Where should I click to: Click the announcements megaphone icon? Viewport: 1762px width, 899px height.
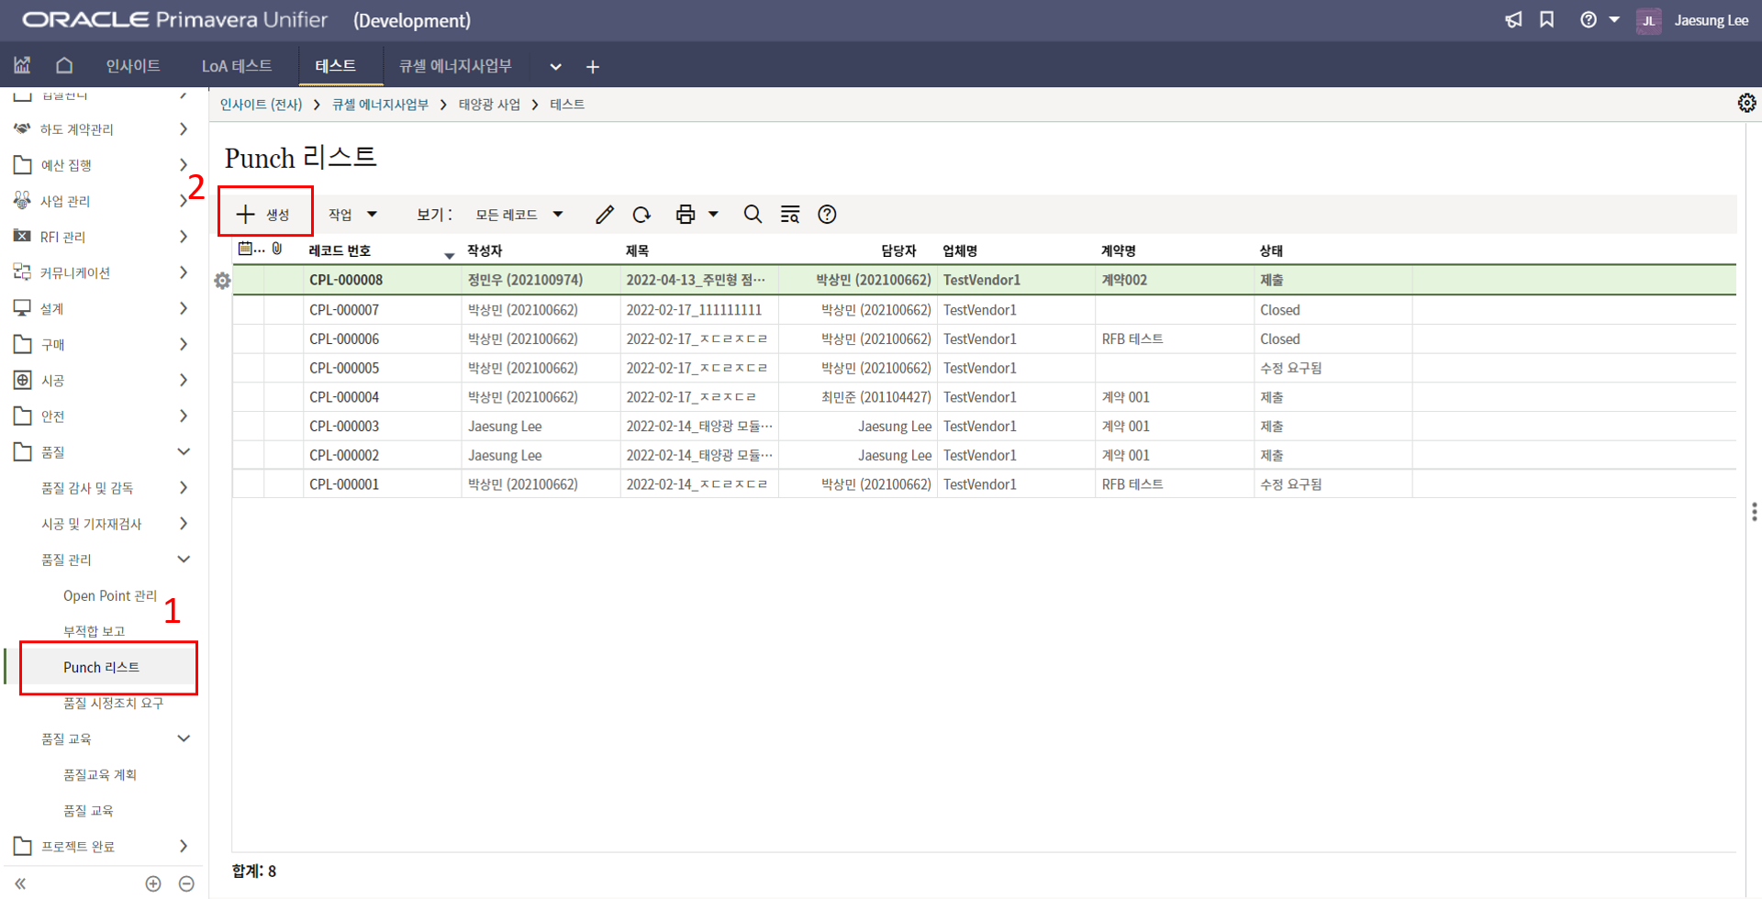(1513, 20)
